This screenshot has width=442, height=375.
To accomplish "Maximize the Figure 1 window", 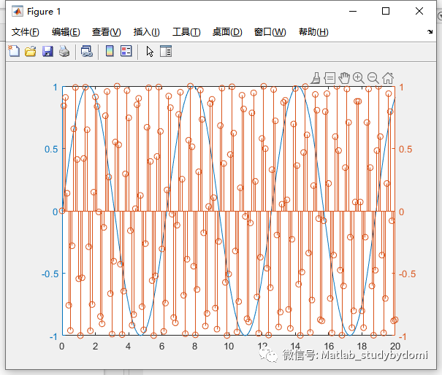I will point(386,11).
